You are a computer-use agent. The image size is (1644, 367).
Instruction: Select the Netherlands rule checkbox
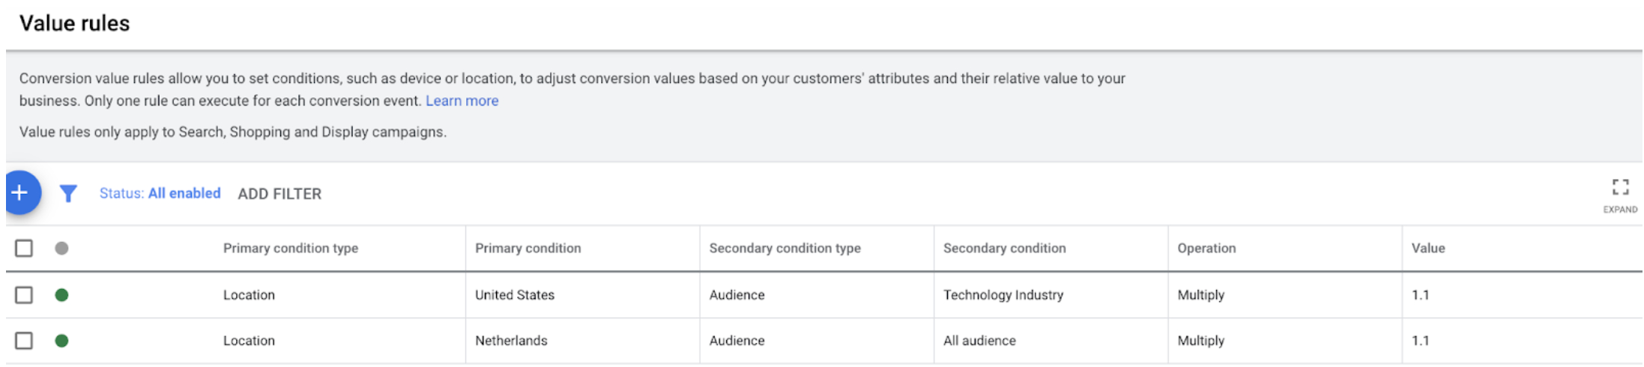point(24,341)
